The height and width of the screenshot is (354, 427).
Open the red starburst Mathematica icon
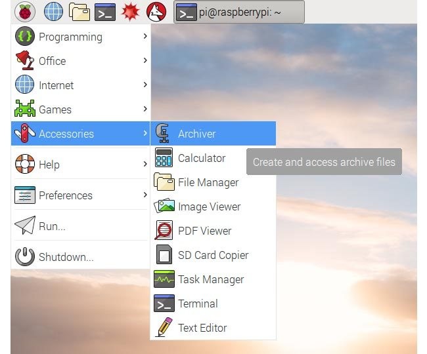(x=131, y=12)
